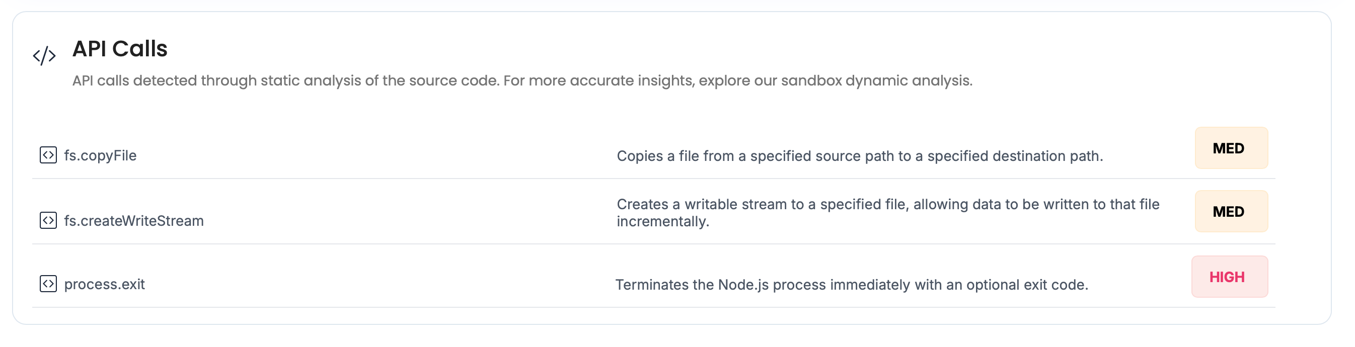Open the fs.createWriteStream API call entry

[133, 221]
